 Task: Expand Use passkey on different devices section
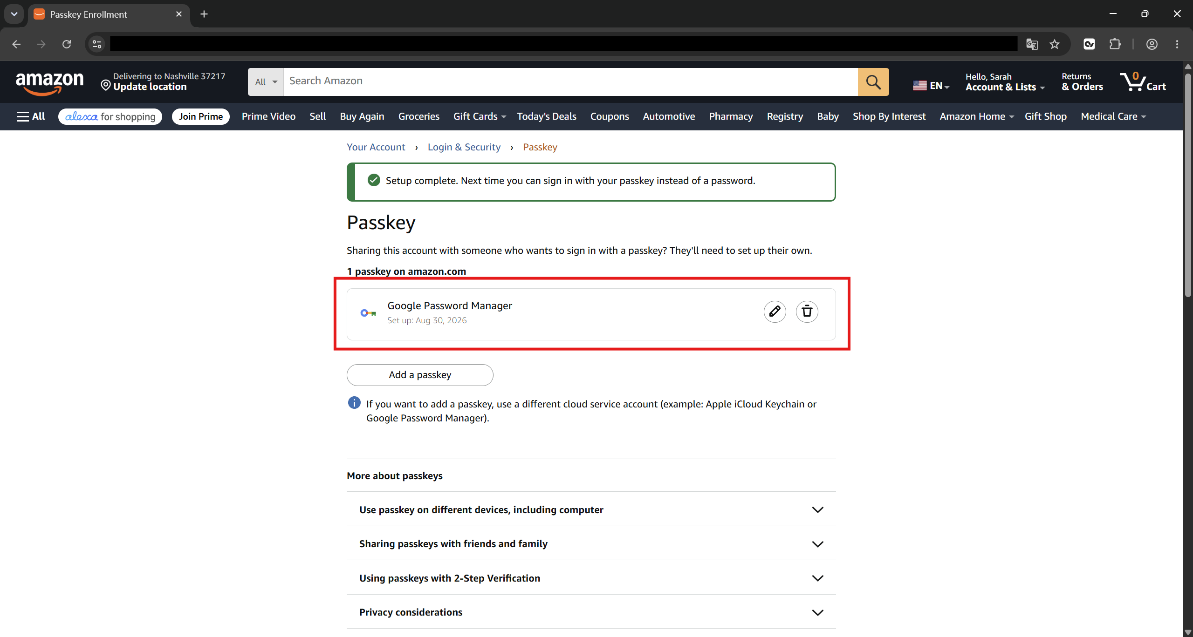(591, 509)
